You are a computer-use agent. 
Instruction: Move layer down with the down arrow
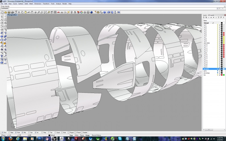coord(214,17)
